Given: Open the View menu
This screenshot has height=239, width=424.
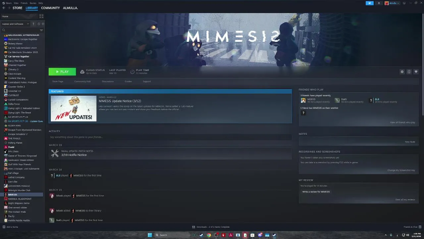Looking at the screenshot, I should 16,3.
